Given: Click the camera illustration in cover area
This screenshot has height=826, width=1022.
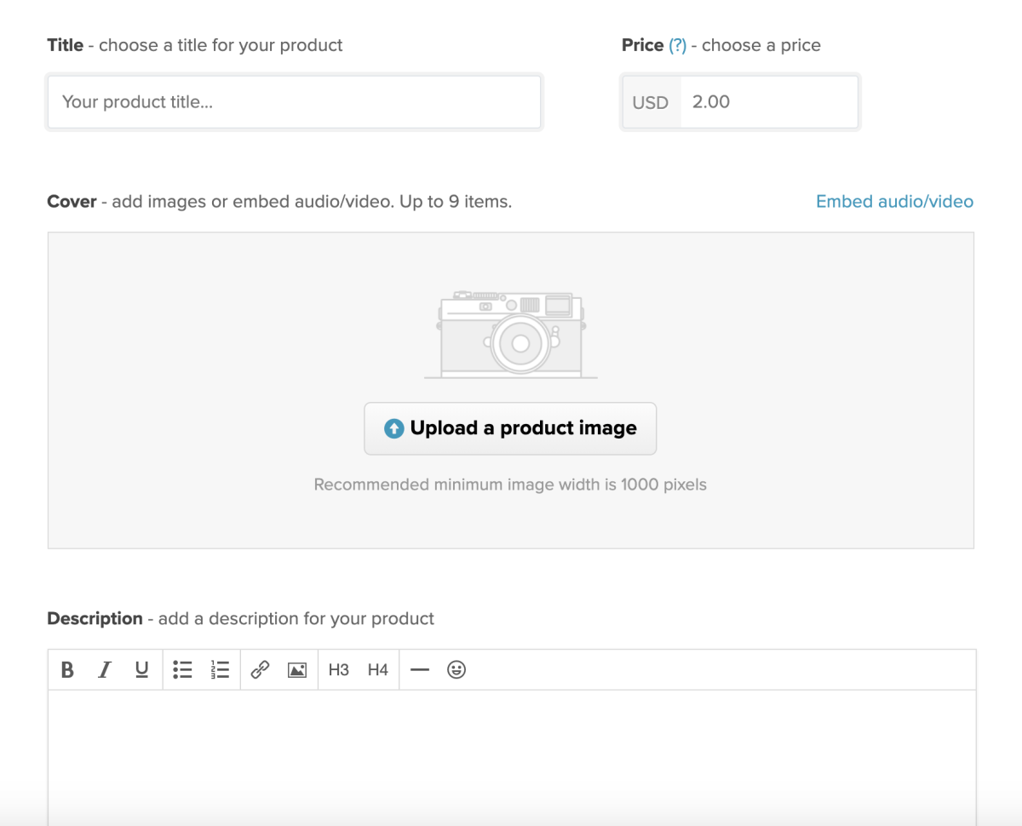Looking at the screenshot, I should point(511,333).
